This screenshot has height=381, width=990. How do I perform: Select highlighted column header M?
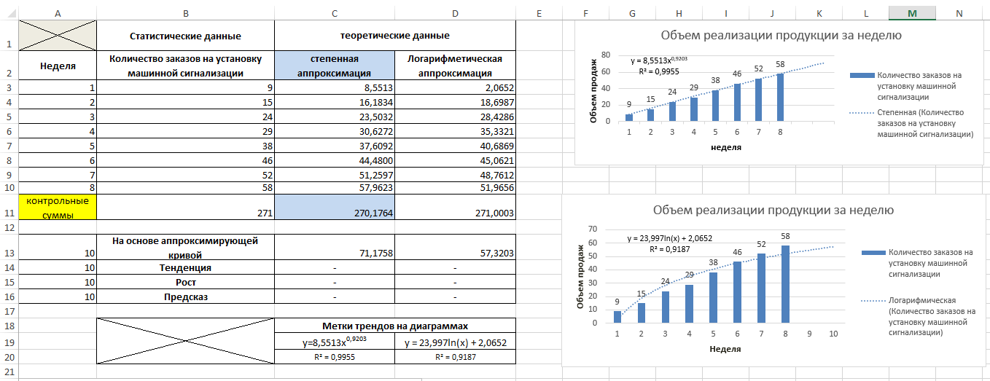tap(912, 13)
